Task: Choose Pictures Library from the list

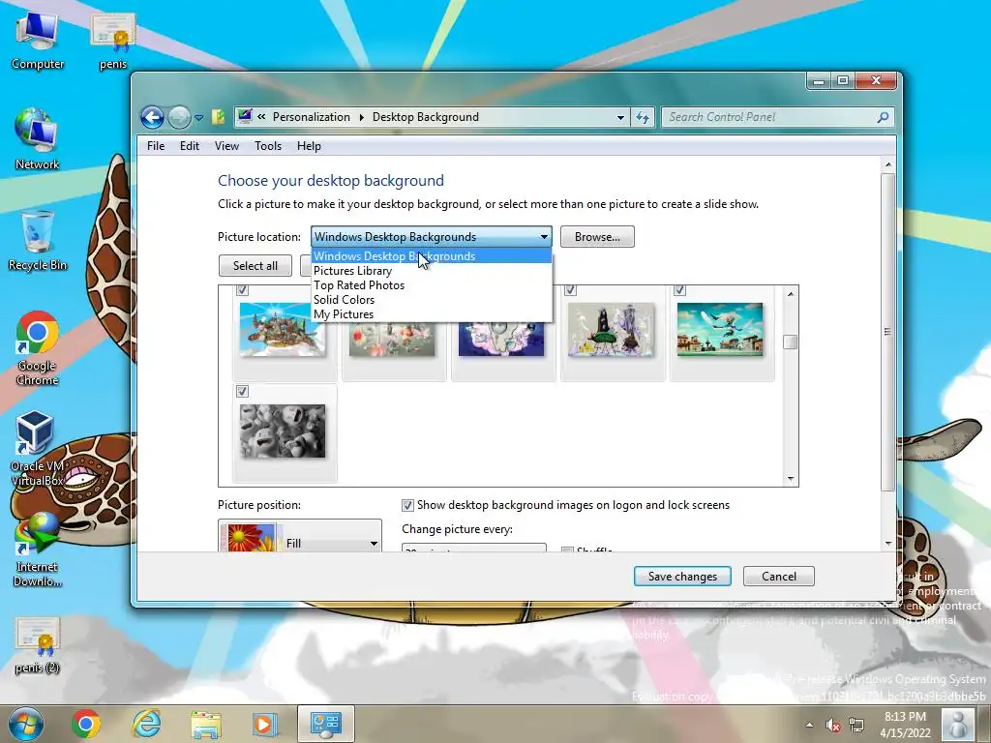Action: pyautogui.click(x=431, y=271)
